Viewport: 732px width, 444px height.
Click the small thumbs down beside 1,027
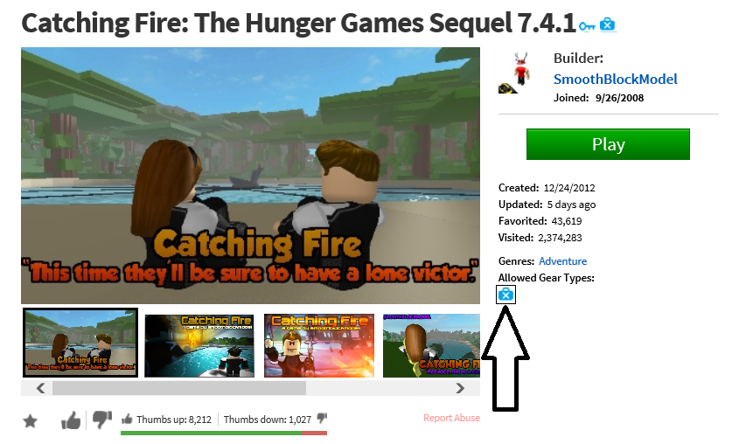point(322,419)
